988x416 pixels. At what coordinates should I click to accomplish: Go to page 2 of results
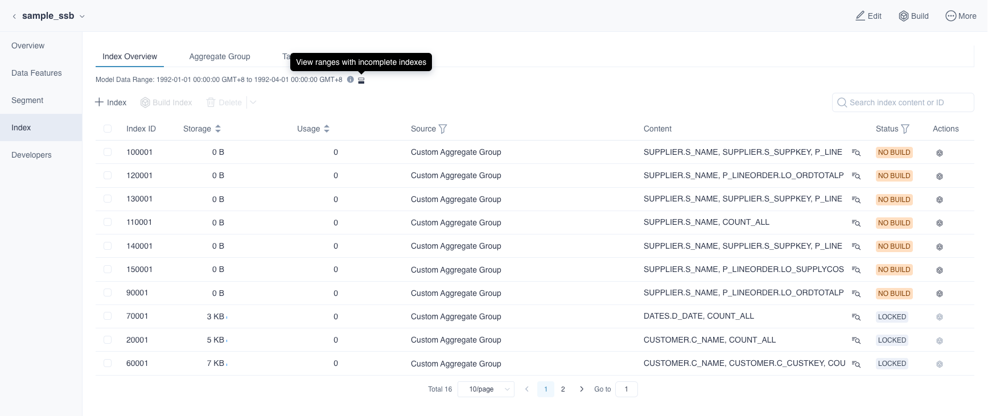coord(563,389)
